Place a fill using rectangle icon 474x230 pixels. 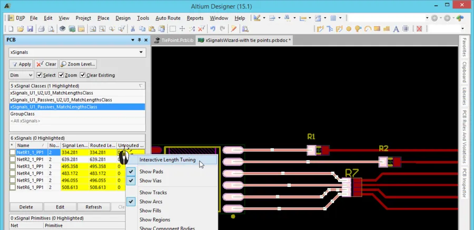click(x=377, y=29)
